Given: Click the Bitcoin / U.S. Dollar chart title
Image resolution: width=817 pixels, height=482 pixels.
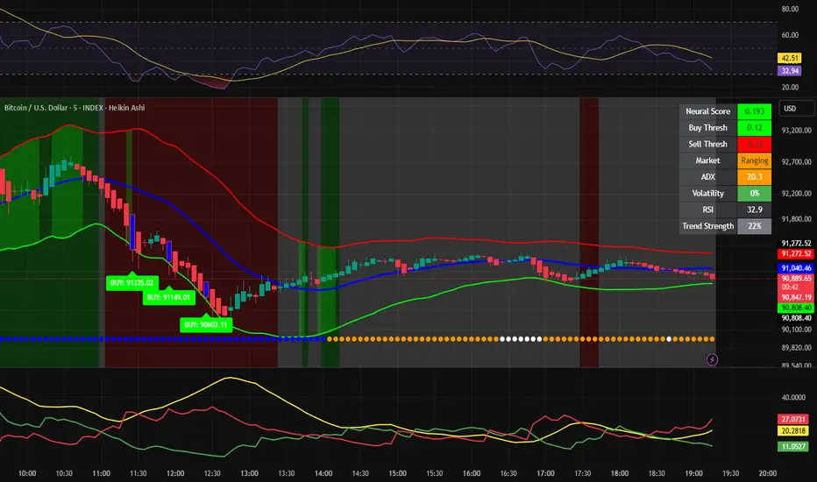Looking at the screenshot, I should point(75,108).
